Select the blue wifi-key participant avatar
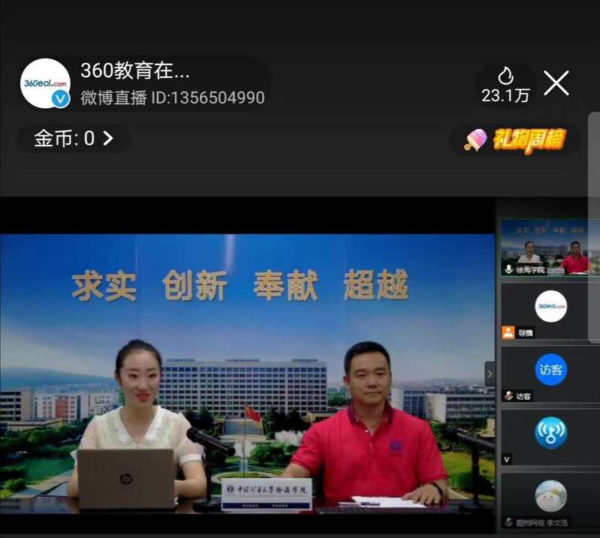Screen dimensions: 600x538 (x=550, y=432)
